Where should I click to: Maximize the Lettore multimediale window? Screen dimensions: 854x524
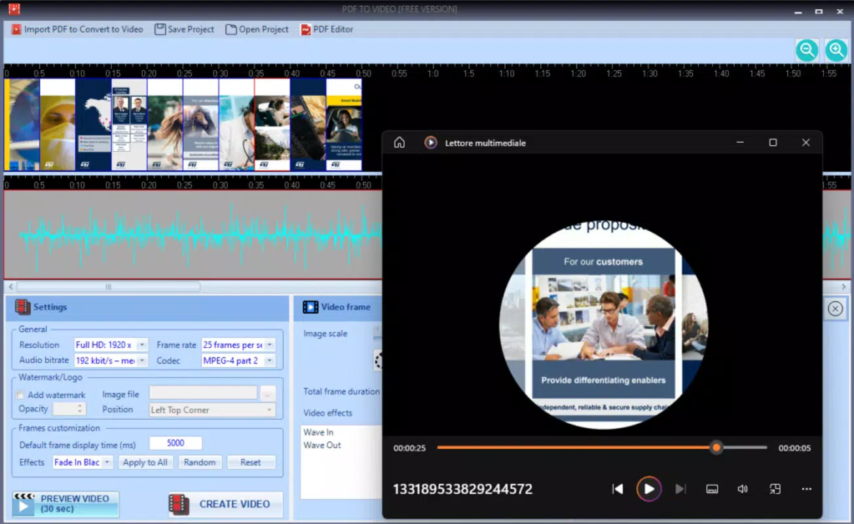click(773, 142)
